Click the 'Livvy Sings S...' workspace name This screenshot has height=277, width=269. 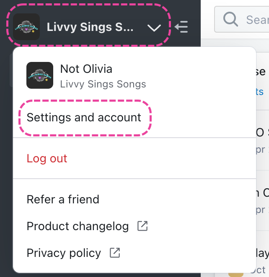click(90, 27)
